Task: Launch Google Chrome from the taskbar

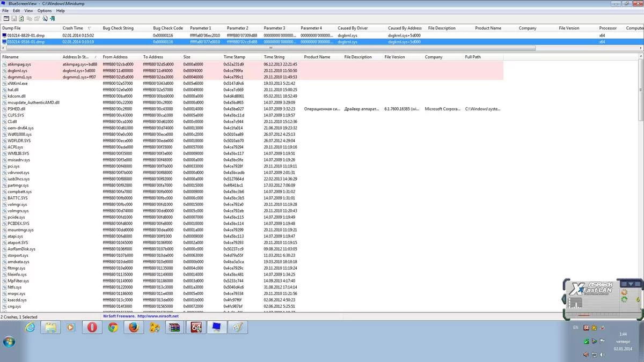Action: (x=113, y=327)
